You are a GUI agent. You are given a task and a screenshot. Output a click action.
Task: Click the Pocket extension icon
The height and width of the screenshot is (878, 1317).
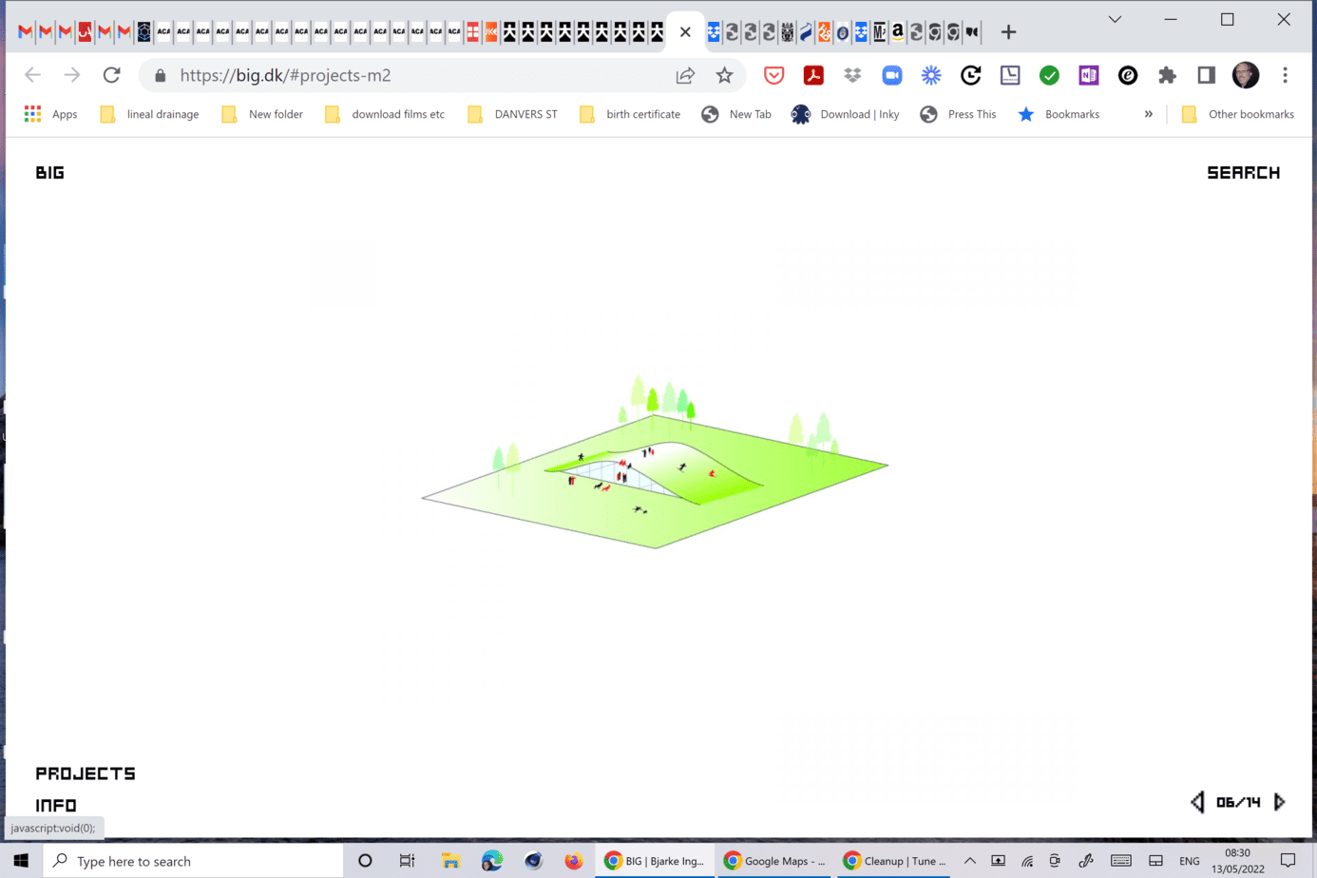(773, 76)
